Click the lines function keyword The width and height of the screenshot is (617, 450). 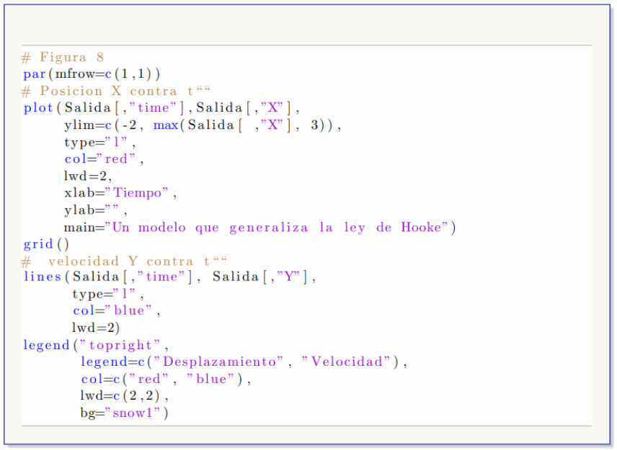tap(43, 277)
